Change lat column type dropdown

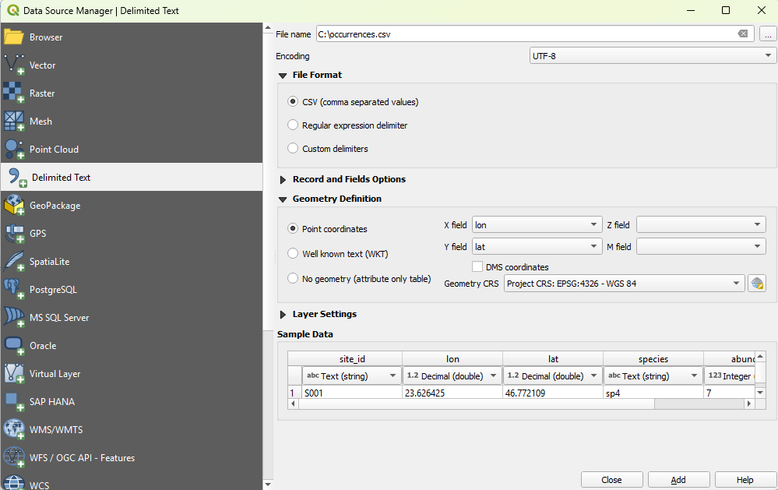(x=553, y=375)
